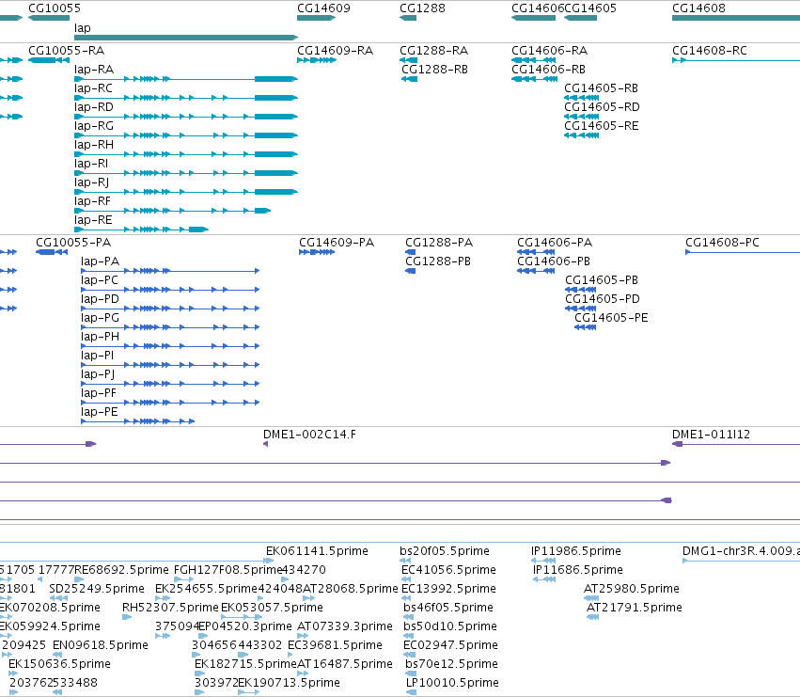
Task: Select EST label SD25249.5prime
Action: [x=97, y=589]
